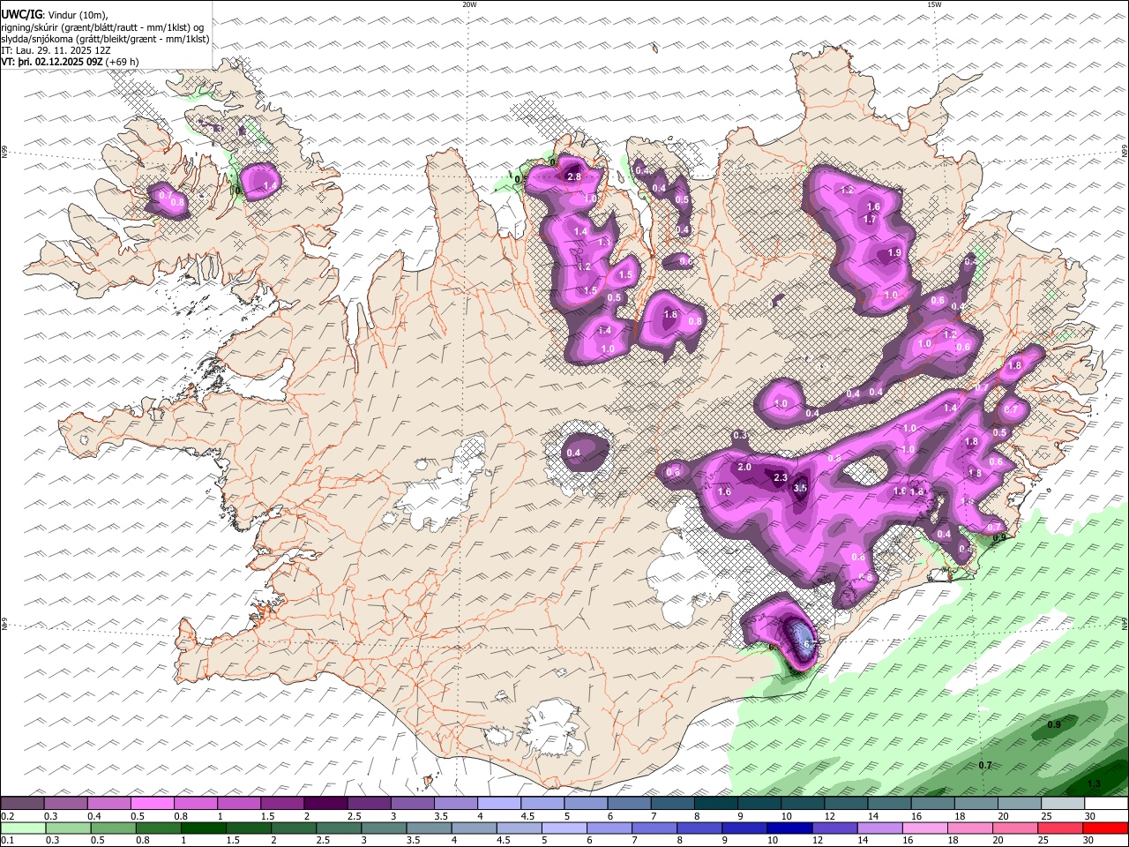
Task: Click the '15W' longitude label
Action: (934, 4)
